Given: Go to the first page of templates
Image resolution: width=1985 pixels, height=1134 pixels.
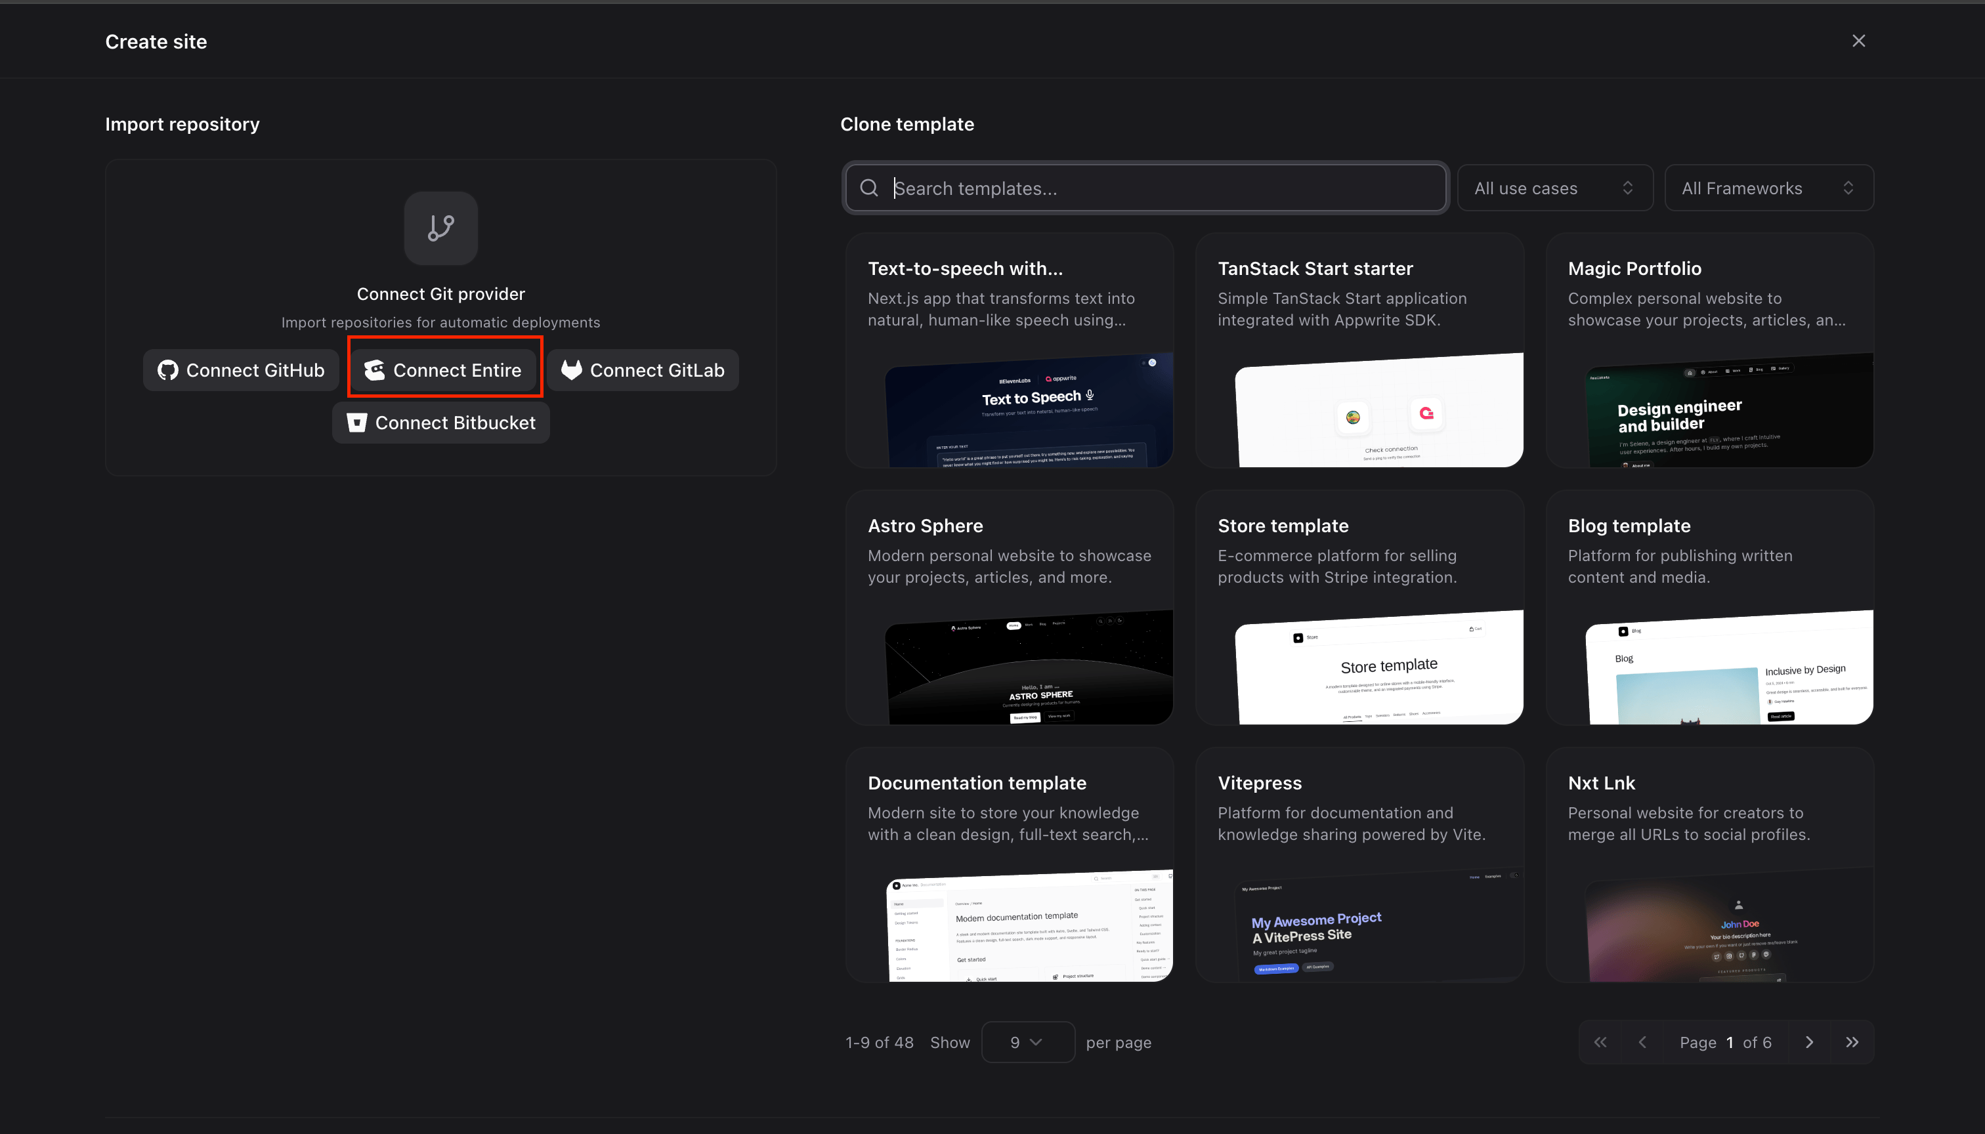Looking at the screenshot, I should coord(1600,1042).
